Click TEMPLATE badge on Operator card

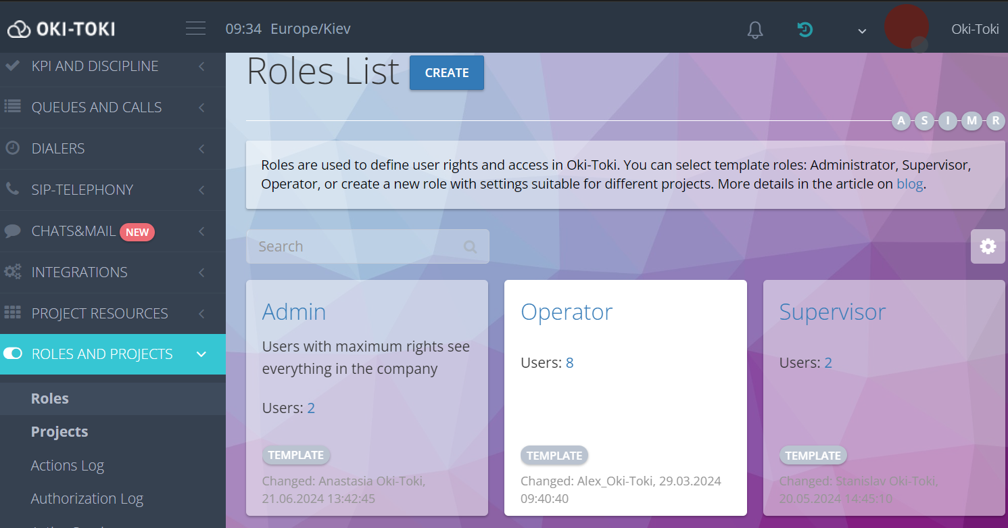pyautogui.click(x=554, y=456)
